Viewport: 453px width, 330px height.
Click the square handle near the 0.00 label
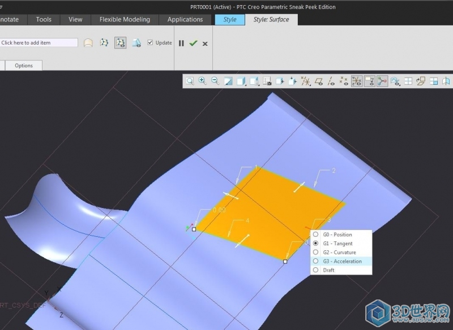point(194,229)
